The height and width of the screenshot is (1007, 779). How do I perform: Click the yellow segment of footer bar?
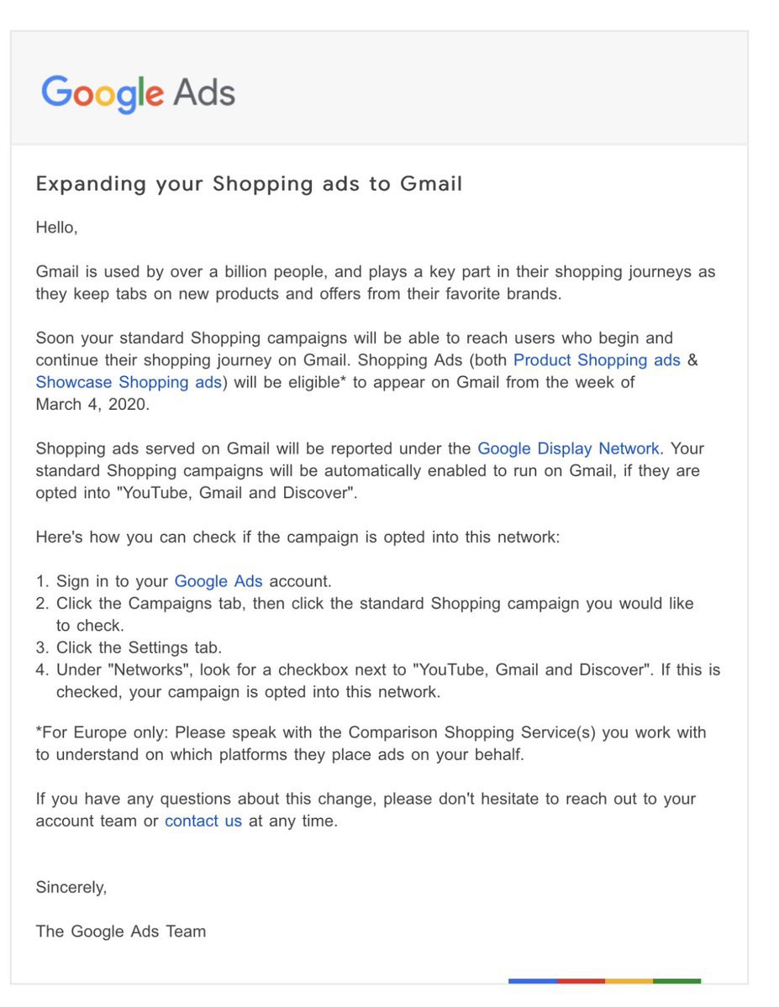click(x=629, y=980)
